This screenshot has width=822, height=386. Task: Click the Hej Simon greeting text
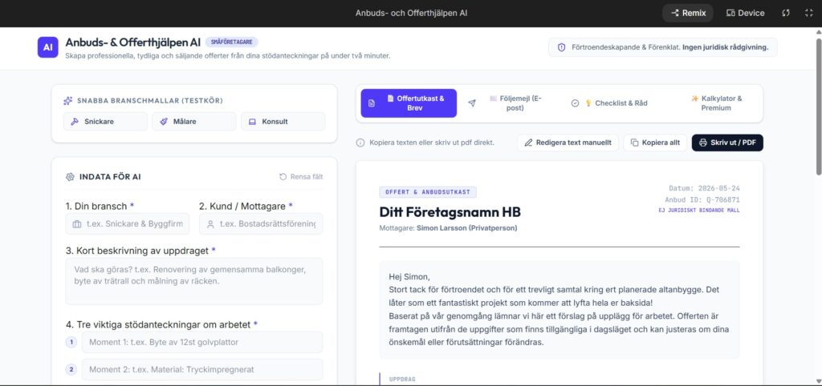pyautogui.click(x=409, y=276)
